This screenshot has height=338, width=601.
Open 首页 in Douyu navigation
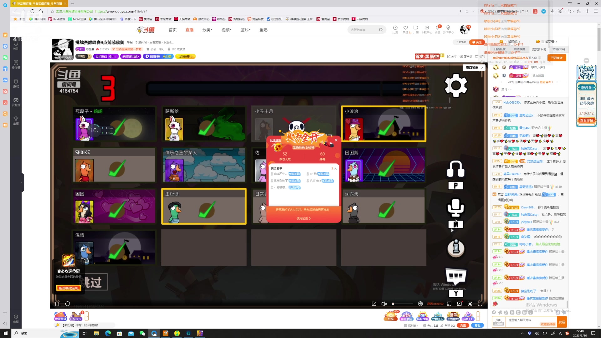tap(172, 30)
